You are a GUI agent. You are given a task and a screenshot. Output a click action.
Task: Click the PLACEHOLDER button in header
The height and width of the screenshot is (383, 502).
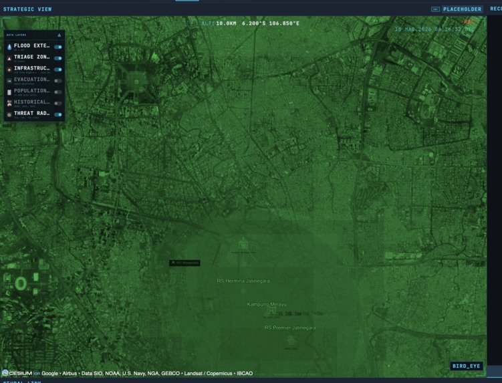[463, 9]
